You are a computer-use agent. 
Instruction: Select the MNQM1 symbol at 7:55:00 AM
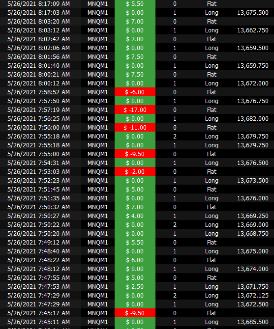click(x=98, y=154)
